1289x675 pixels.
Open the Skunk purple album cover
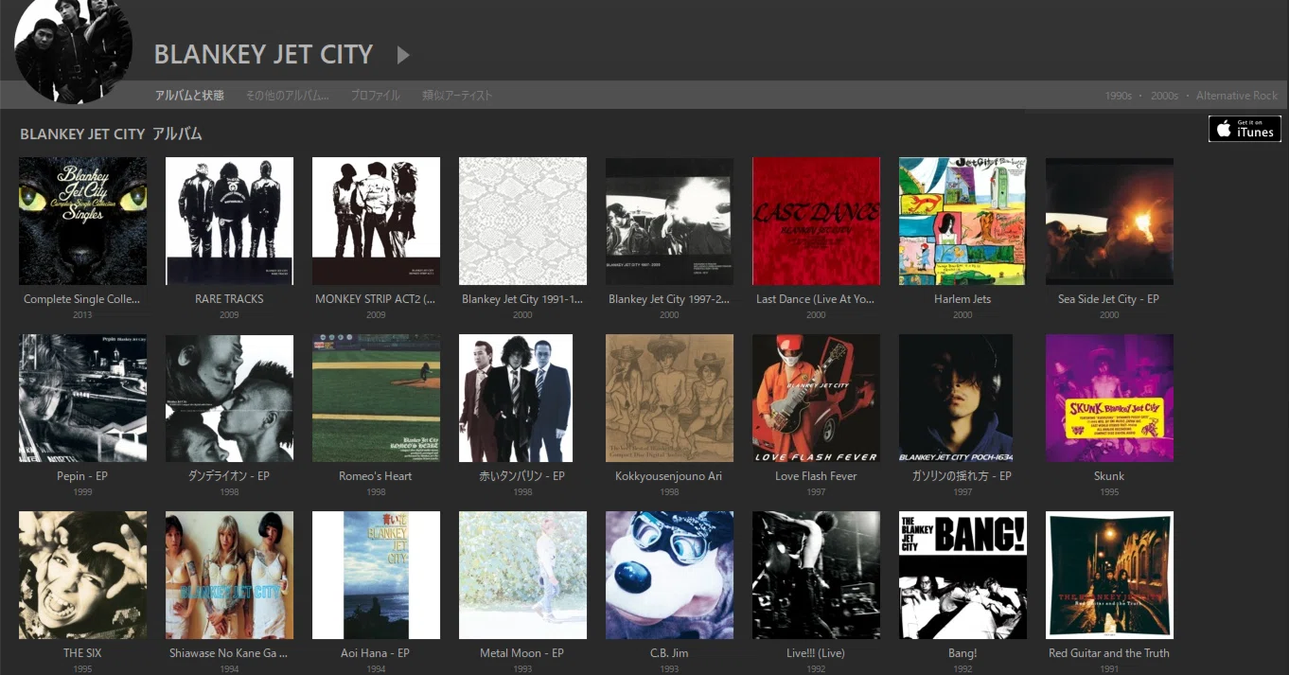(x=1109, y=398)
